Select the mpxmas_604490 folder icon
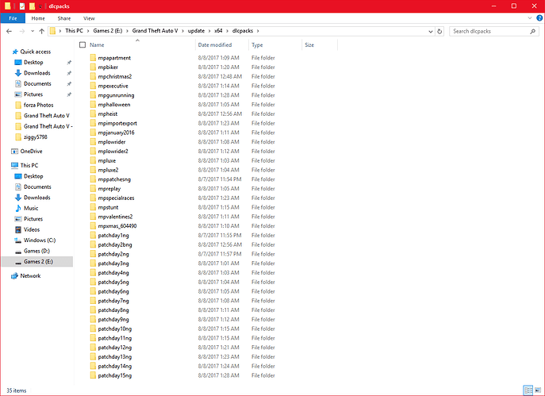Image resolution: width=545 pixels, height=396 pixels. [x=93, y=226]
